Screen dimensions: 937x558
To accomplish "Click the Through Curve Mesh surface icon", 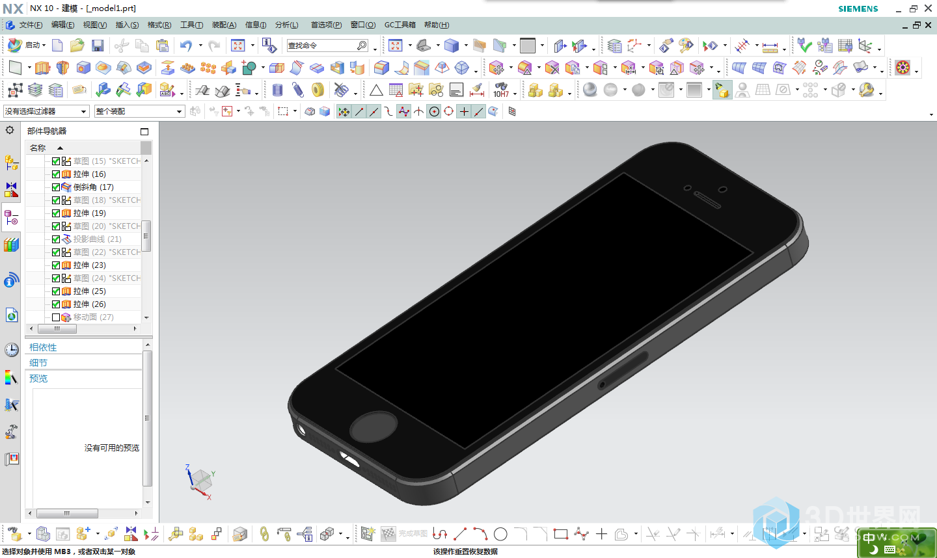I will 759,68.
